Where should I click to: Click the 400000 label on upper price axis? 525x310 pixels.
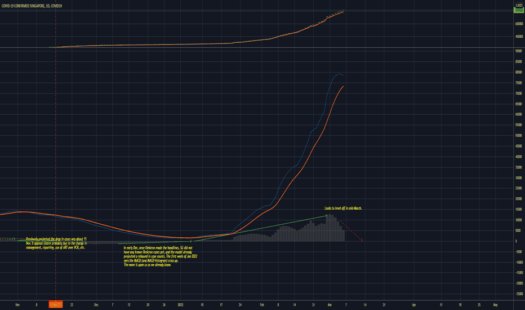point(519,37)
